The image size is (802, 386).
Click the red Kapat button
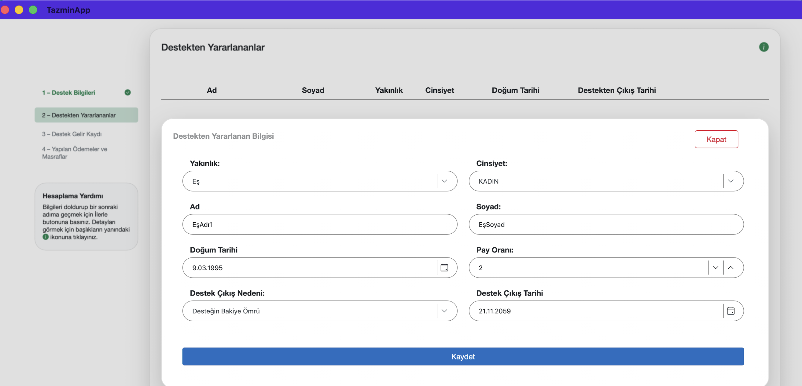coord(716,139)
